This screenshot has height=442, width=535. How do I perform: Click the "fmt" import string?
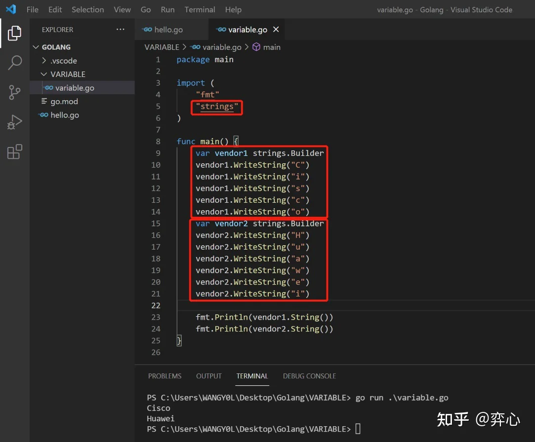pos(207,95)
